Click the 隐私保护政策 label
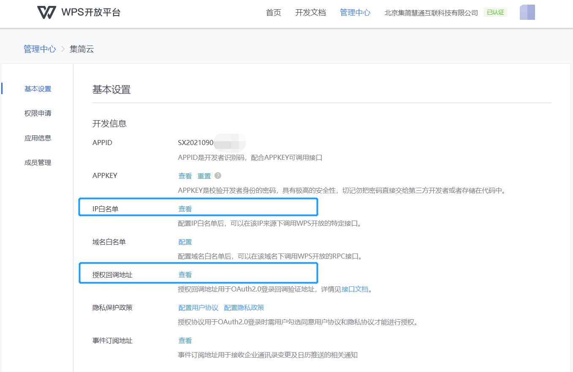 point(112,307)
